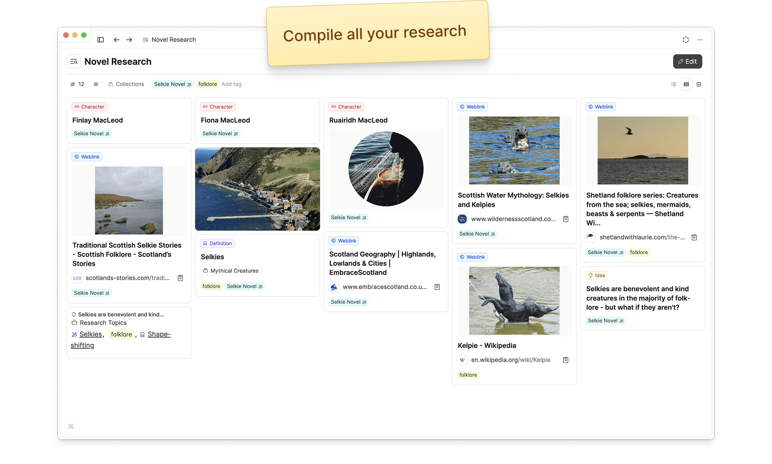Click the Add tag field
This screenshot has width=772, height=464.
[x=232, y=84]
